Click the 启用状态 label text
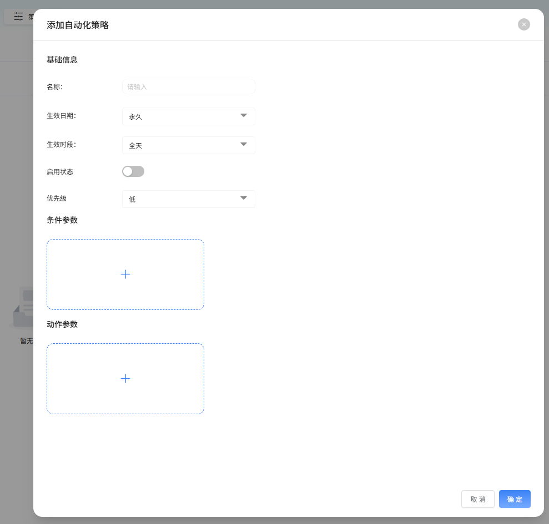The image size is (549, 524). tap(60, 172)
